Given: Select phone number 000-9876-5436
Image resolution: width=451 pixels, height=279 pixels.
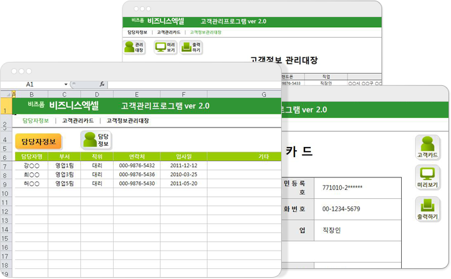Looking at the screenshot, I should (136, 175).
